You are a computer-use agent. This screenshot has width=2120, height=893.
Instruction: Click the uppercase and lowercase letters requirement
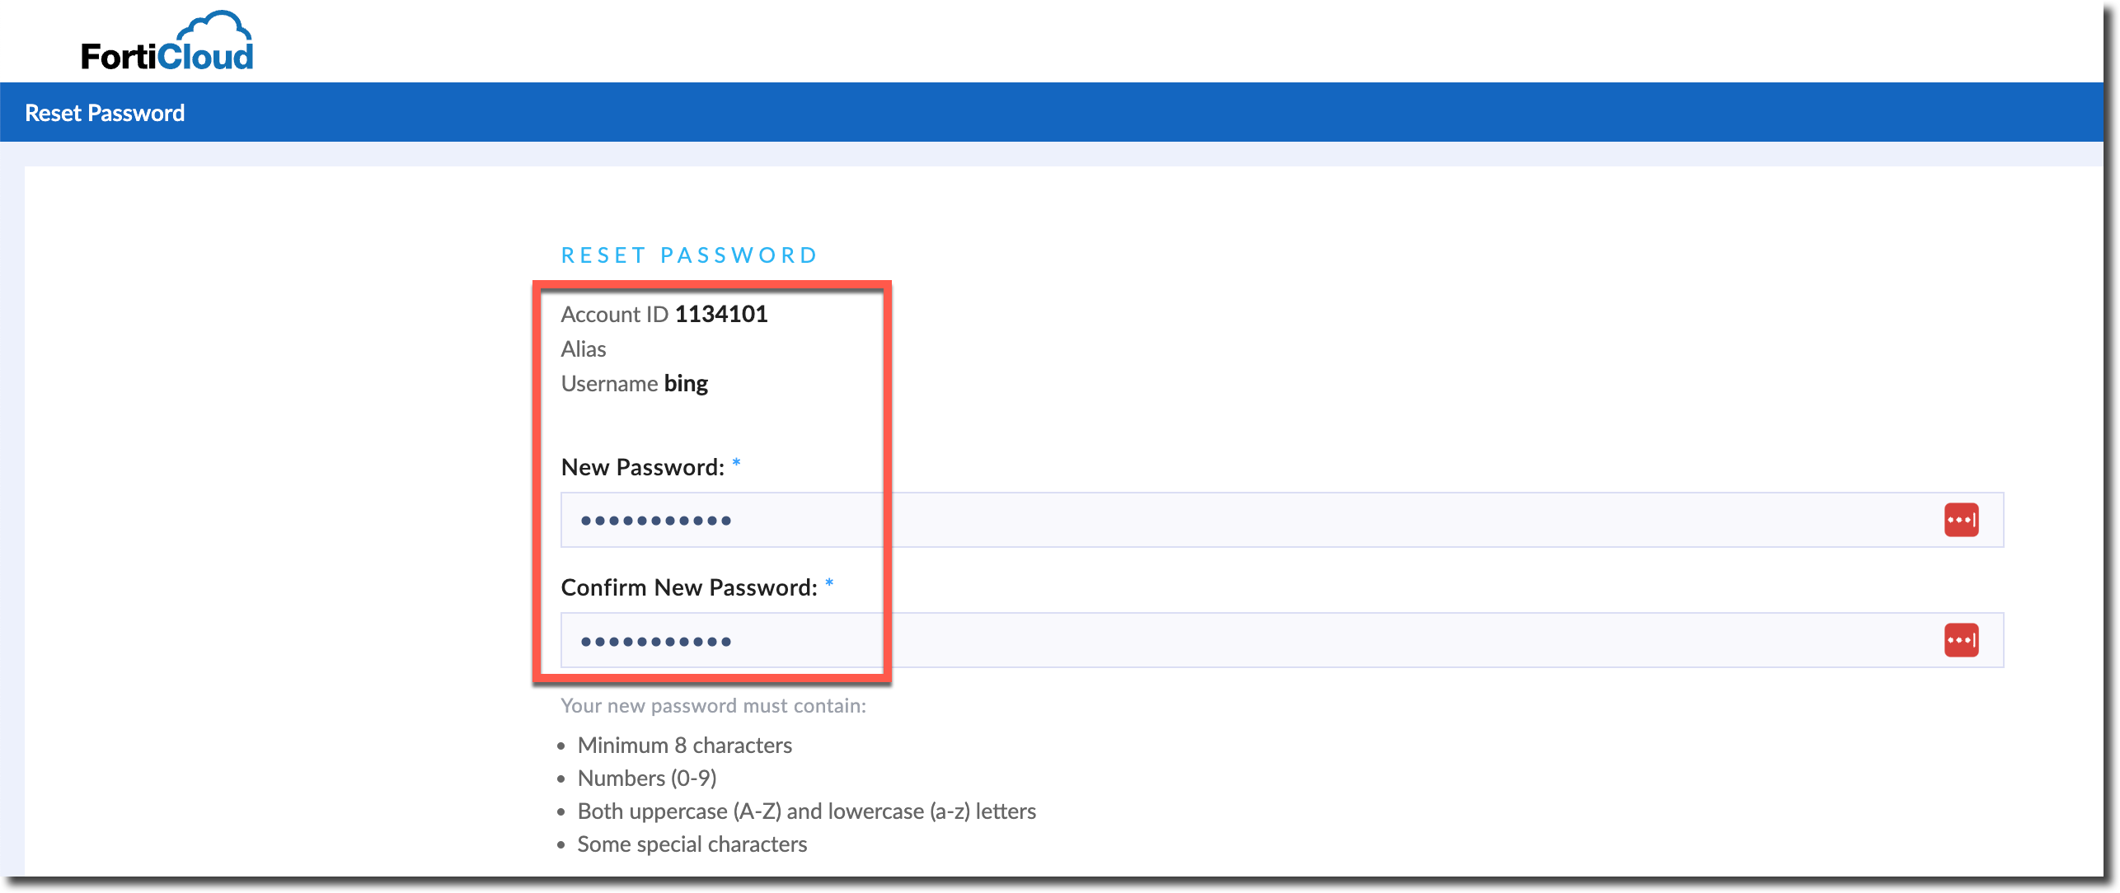coord(806,811)
